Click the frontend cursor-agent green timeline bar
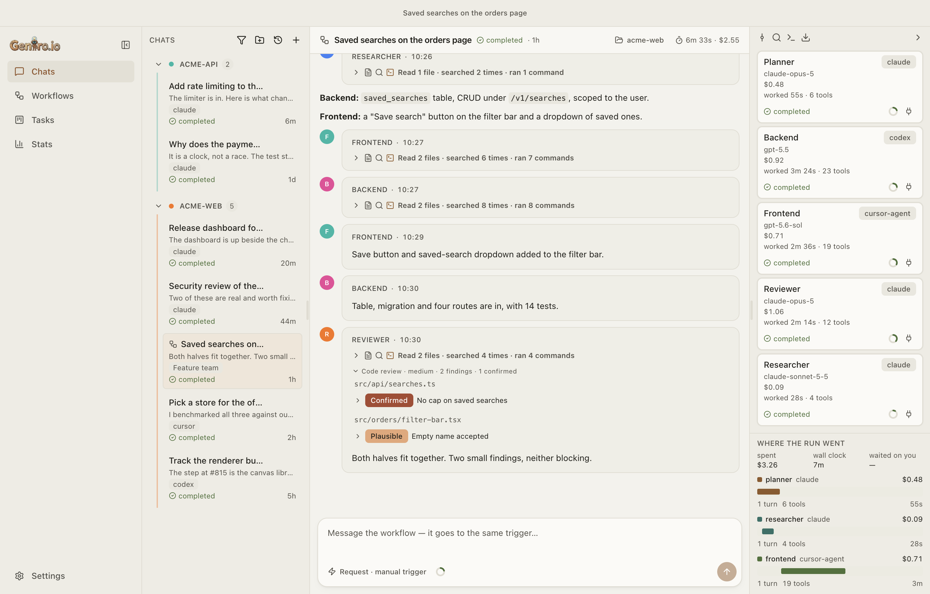930x594 pixels. tap(813, 571)
